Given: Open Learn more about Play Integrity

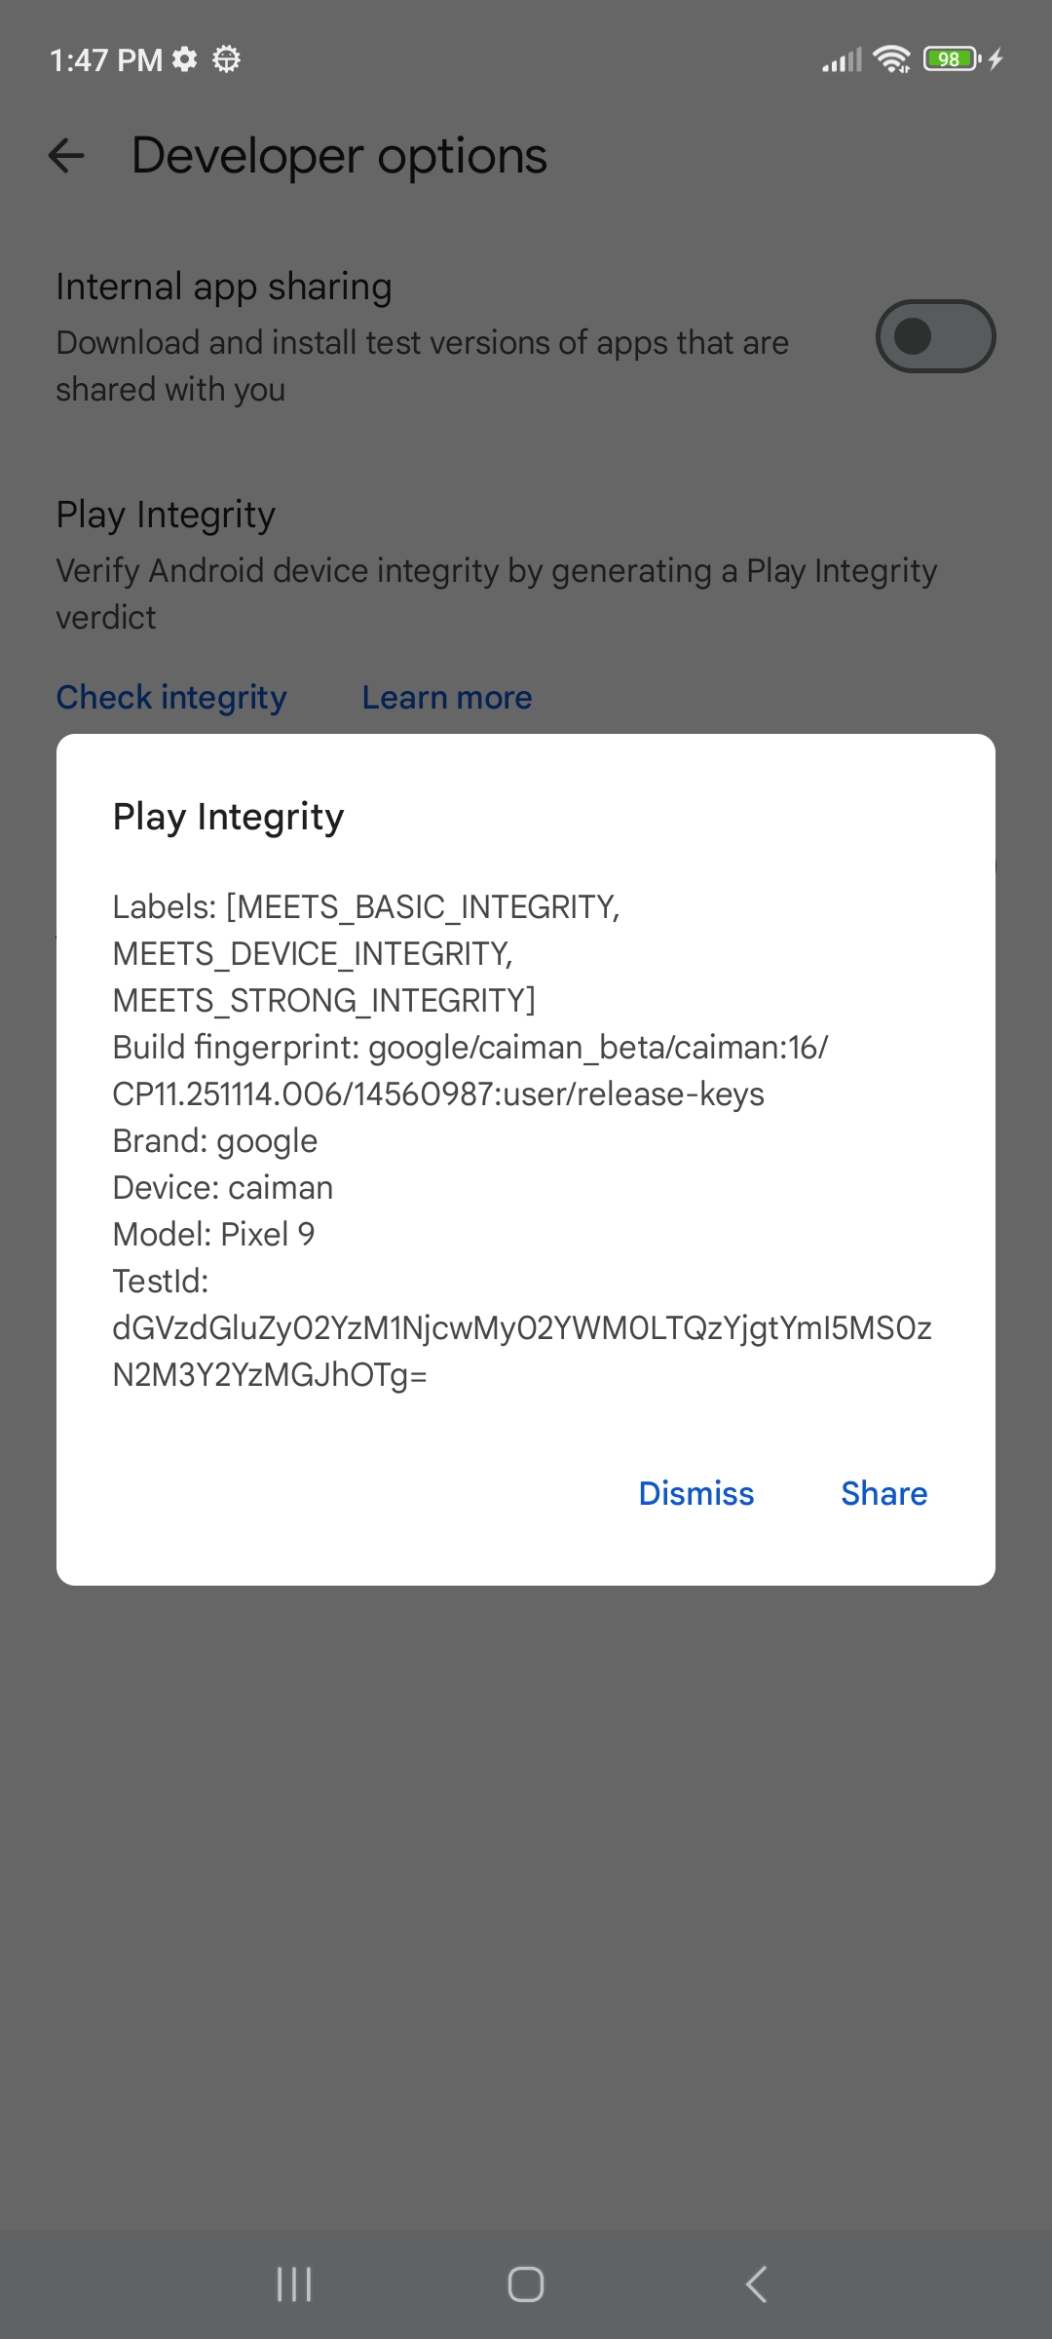Looking at the screenshot, I should pyautogui.click(x=447, y=697).
